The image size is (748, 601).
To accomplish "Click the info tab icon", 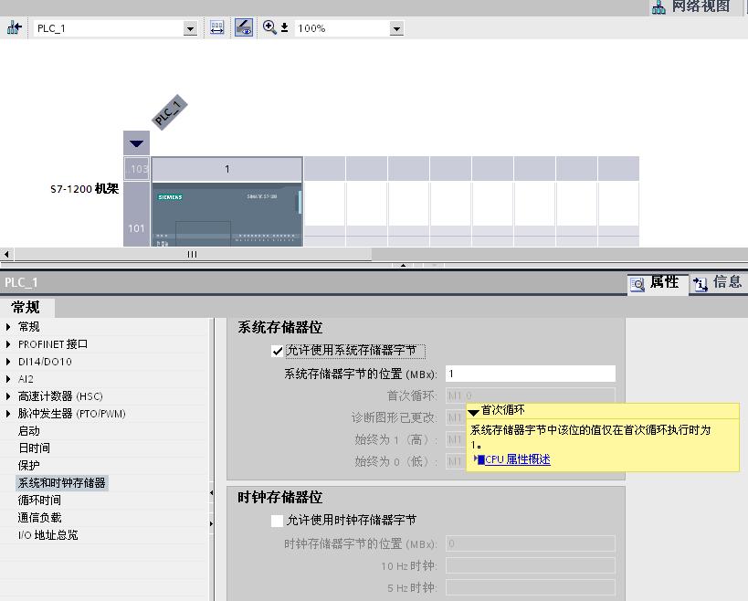I will click(701, 284).
